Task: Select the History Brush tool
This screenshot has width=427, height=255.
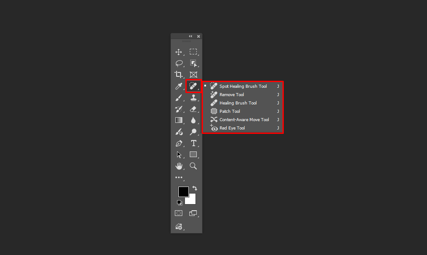Action: click(x=179, y=109)
